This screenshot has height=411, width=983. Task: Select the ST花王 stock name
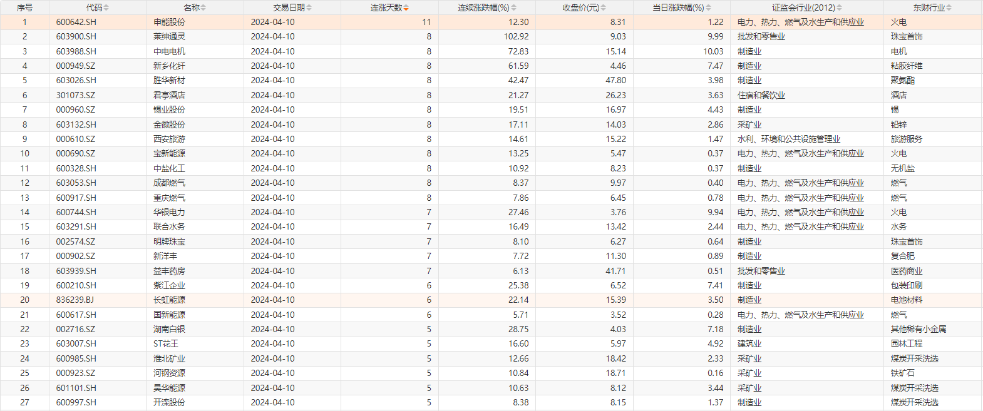[166, 343]
